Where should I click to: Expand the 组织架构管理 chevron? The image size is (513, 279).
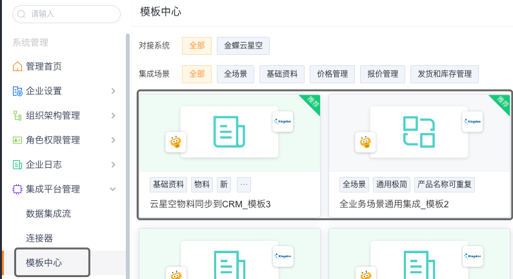113,116
